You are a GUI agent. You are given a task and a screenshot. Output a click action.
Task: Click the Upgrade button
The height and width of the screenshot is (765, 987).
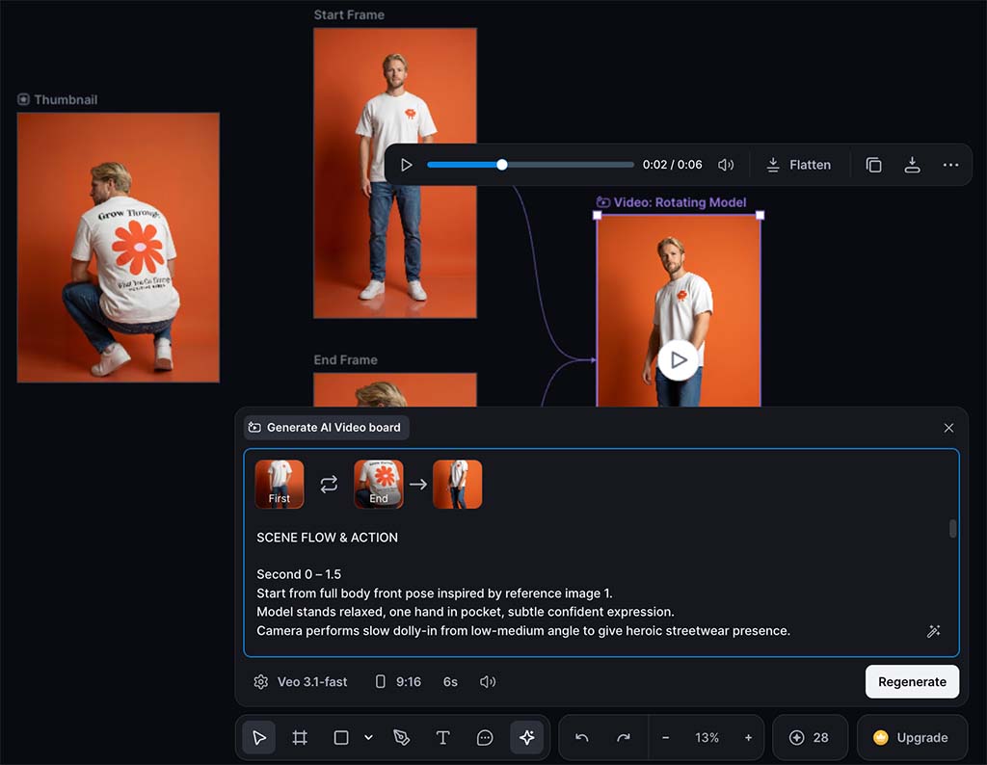910,737
